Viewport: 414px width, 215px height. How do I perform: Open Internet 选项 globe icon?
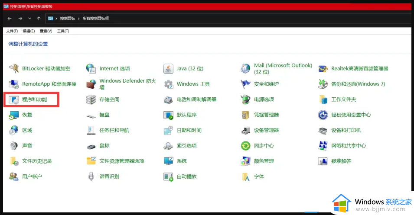click(x=91, y=68)
